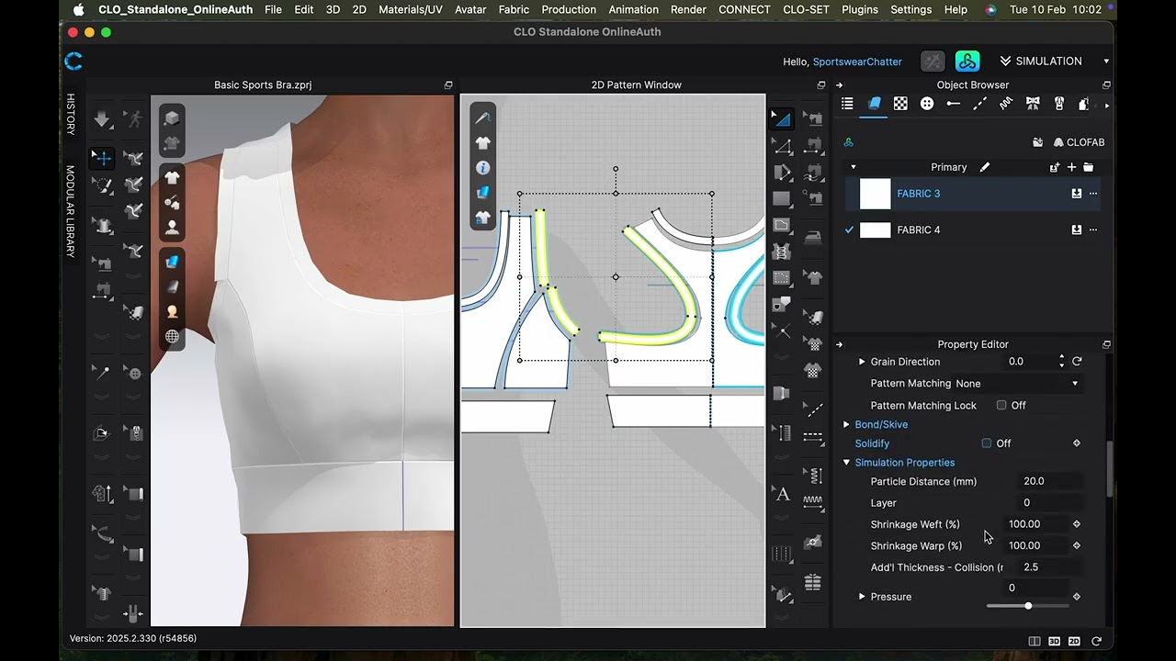The height and width of the screenshot is (661, 1176).
Task: Open the more options for FABRIC 4
Action: (1093, 230)
